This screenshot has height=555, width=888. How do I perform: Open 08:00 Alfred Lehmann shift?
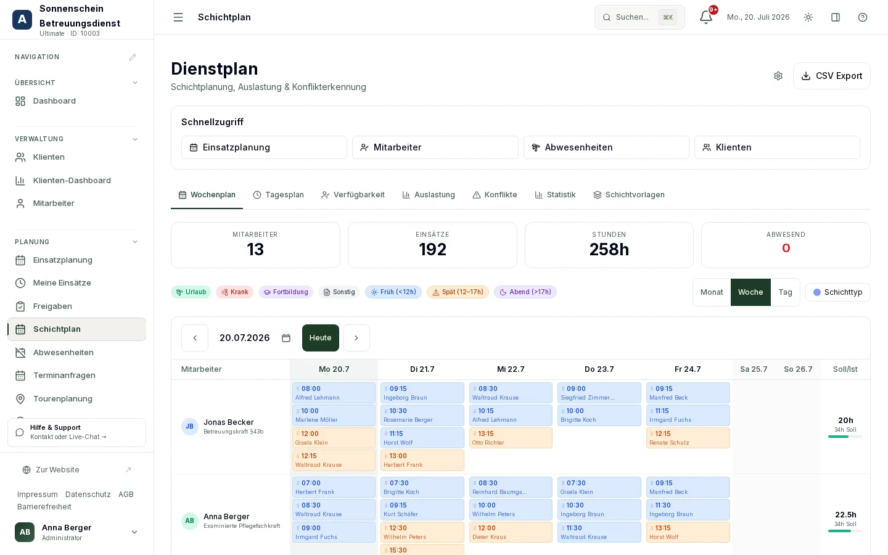click(x=334, y=393)
